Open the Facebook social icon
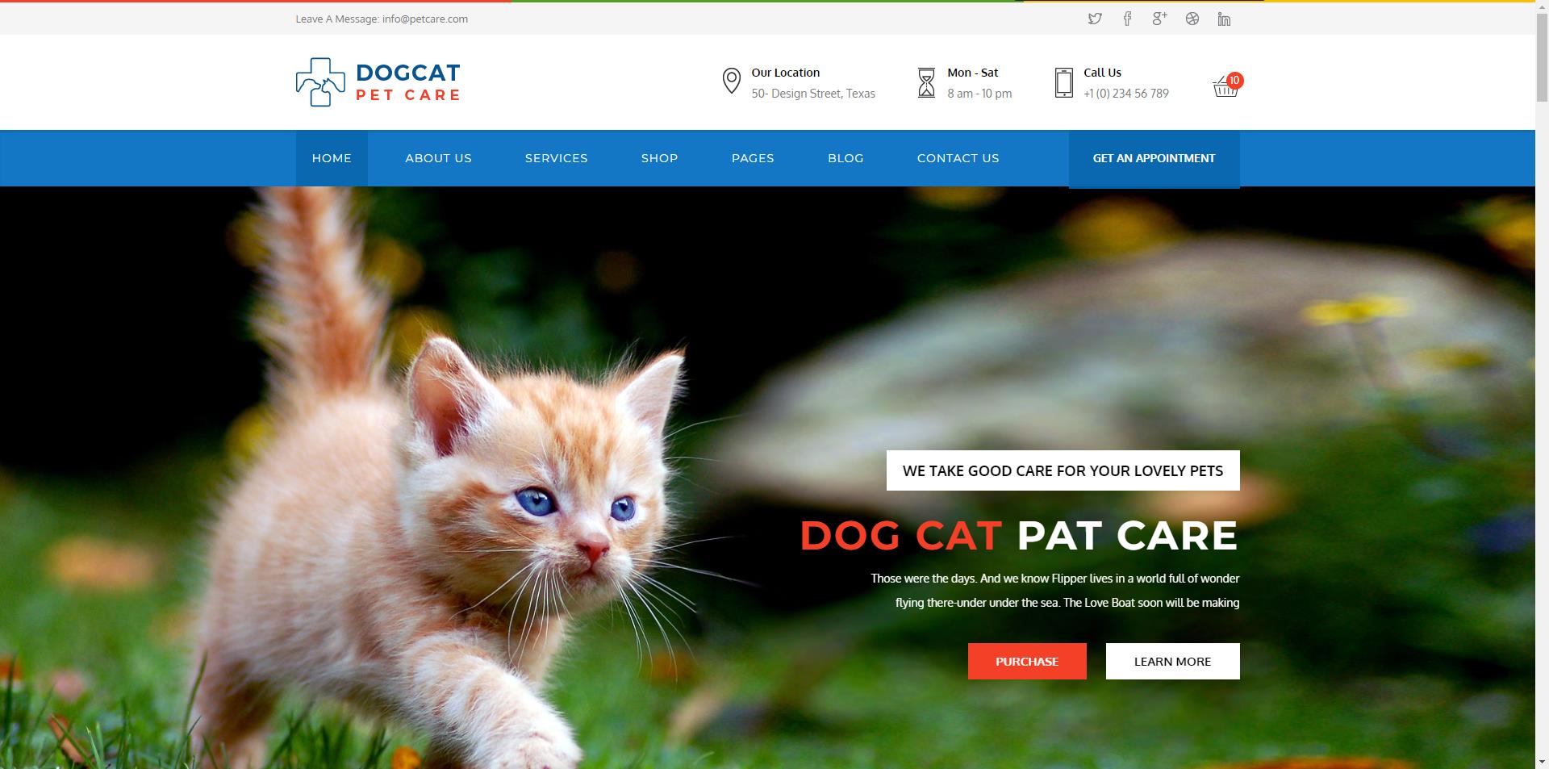The image size is (1549, 769). (x=1127, y=19)
